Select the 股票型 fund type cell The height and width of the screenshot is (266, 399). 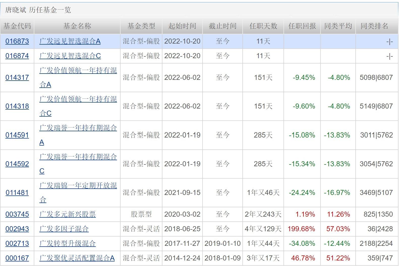coord(141,214)
